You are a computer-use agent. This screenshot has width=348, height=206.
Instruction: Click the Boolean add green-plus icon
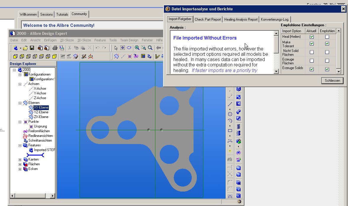click(x=239, y=141)
